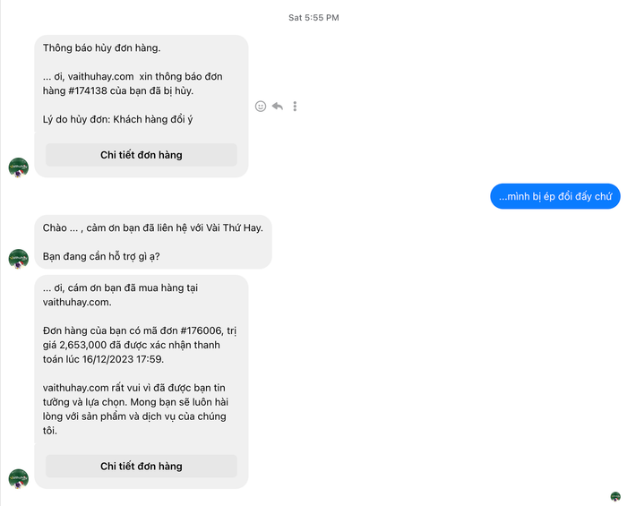The image size is (627, 506).
Task: Click avatar next to 'Bạn đang cần hỗ trợ' message
Action: pyautogui.click(x=19, y=259)
